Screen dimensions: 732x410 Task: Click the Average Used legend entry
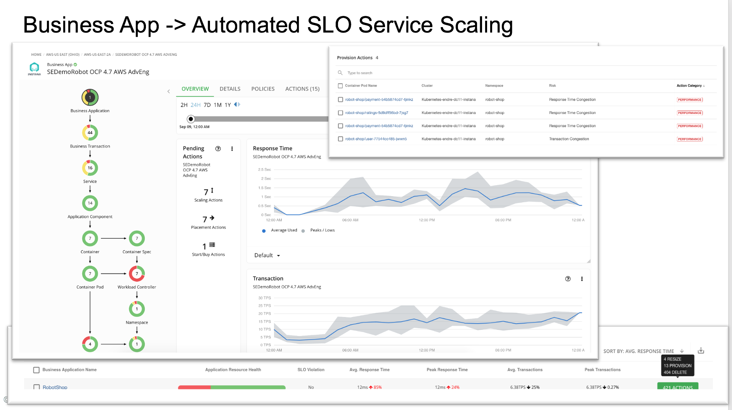tap(279, 230)
